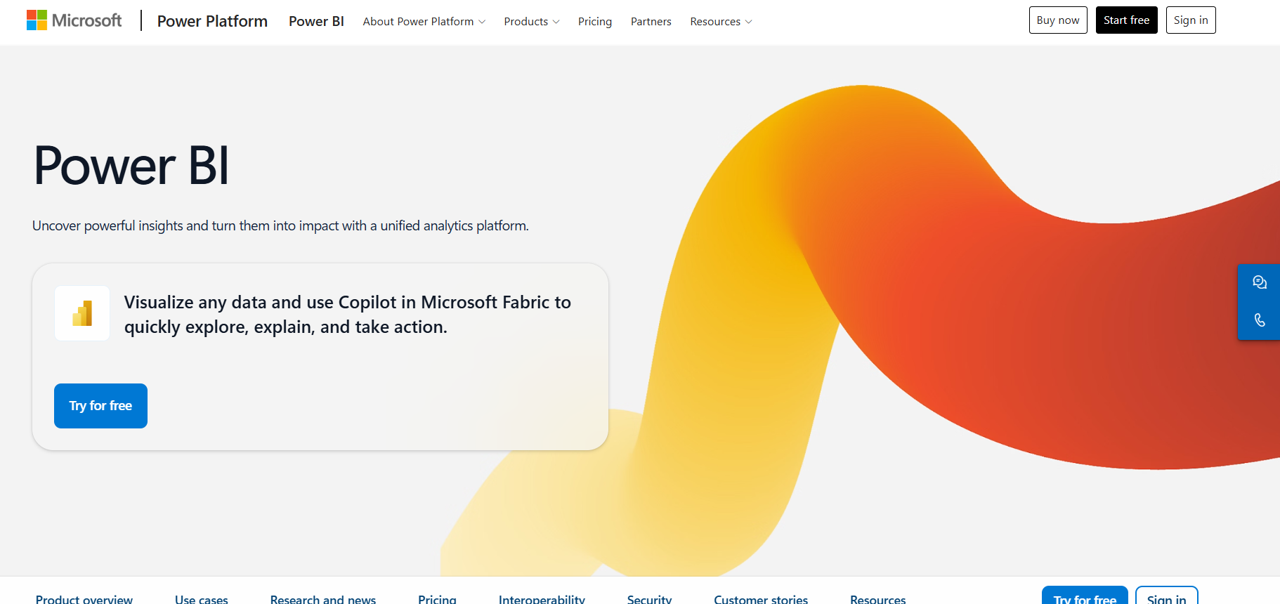The height and width of the screenshot is (604, 1280).
Task: Click the Start free button
Action: 1127,20
